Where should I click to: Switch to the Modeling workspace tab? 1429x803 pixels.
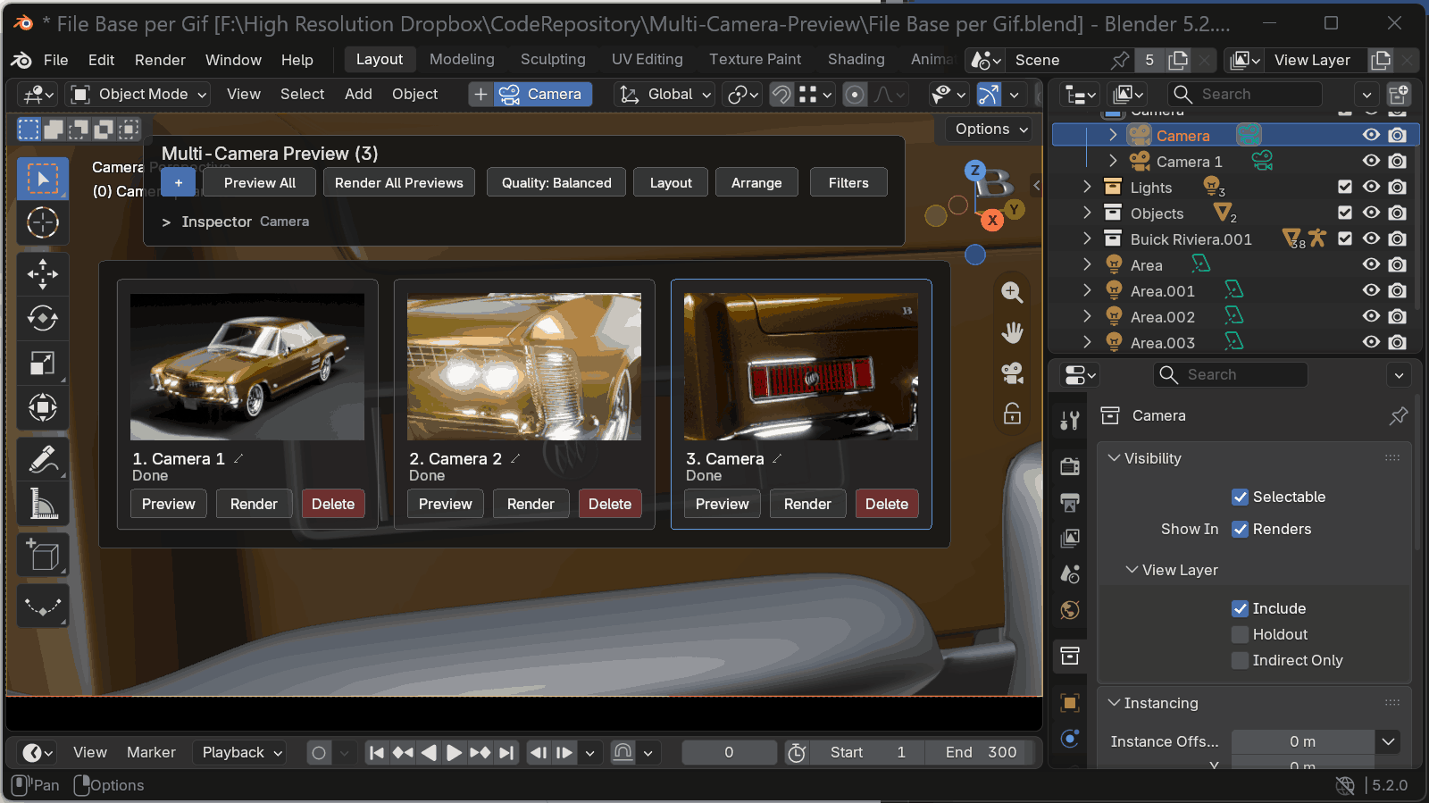pos(462,59)
